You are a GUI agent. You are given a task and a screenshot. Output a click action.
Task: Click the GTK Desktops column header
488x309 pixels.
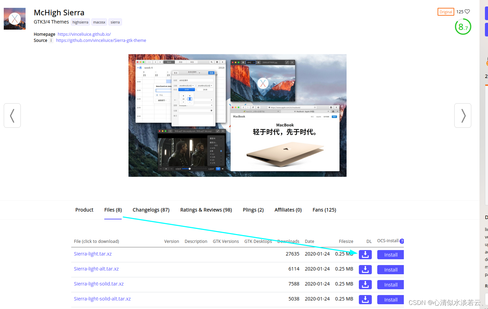point(258,241)
